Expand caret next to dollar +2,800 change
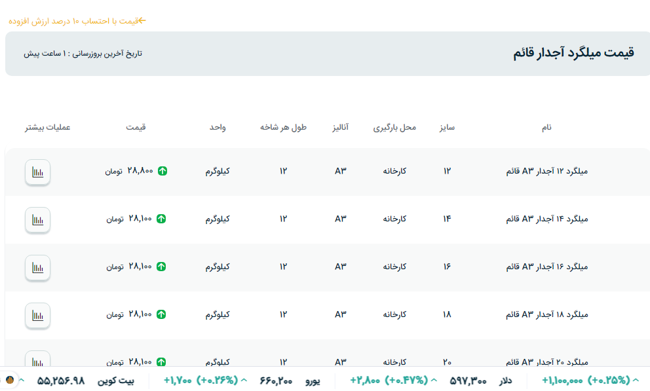The image size is (650, 391). (x=433, y=380)
